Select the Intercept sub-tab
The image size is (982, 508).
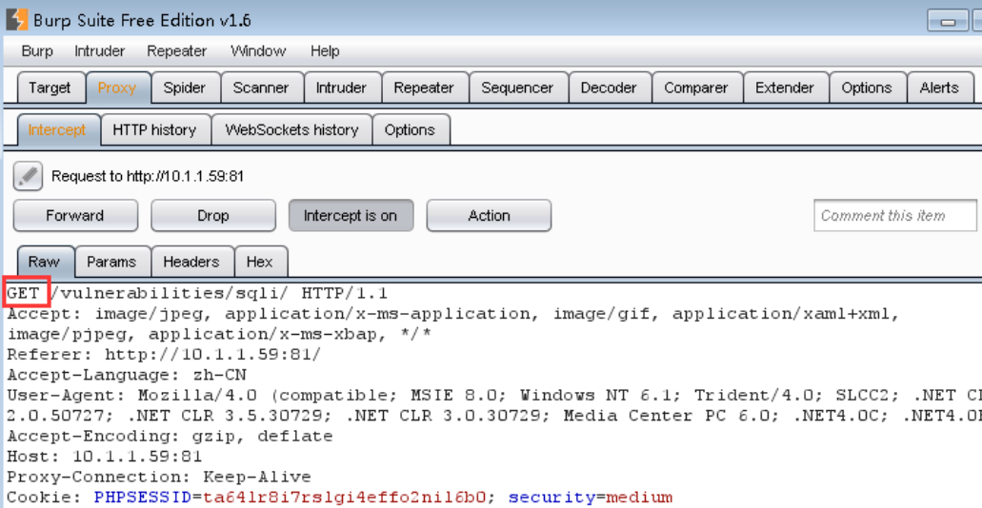coord(57,130)
